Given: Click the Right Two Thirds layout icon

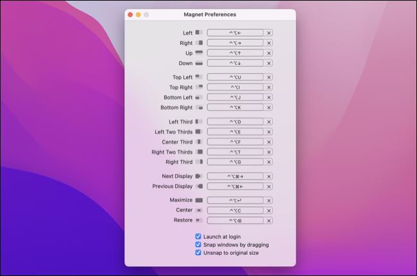Looking at the screenshot, I should point(199,151).
